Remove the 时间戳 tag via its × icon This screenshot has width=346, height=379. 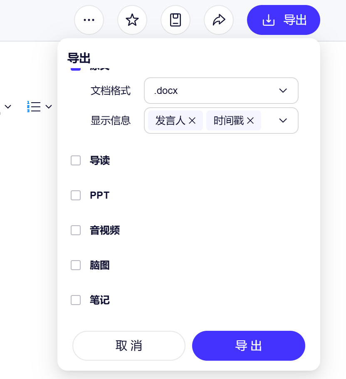[250, 121]
